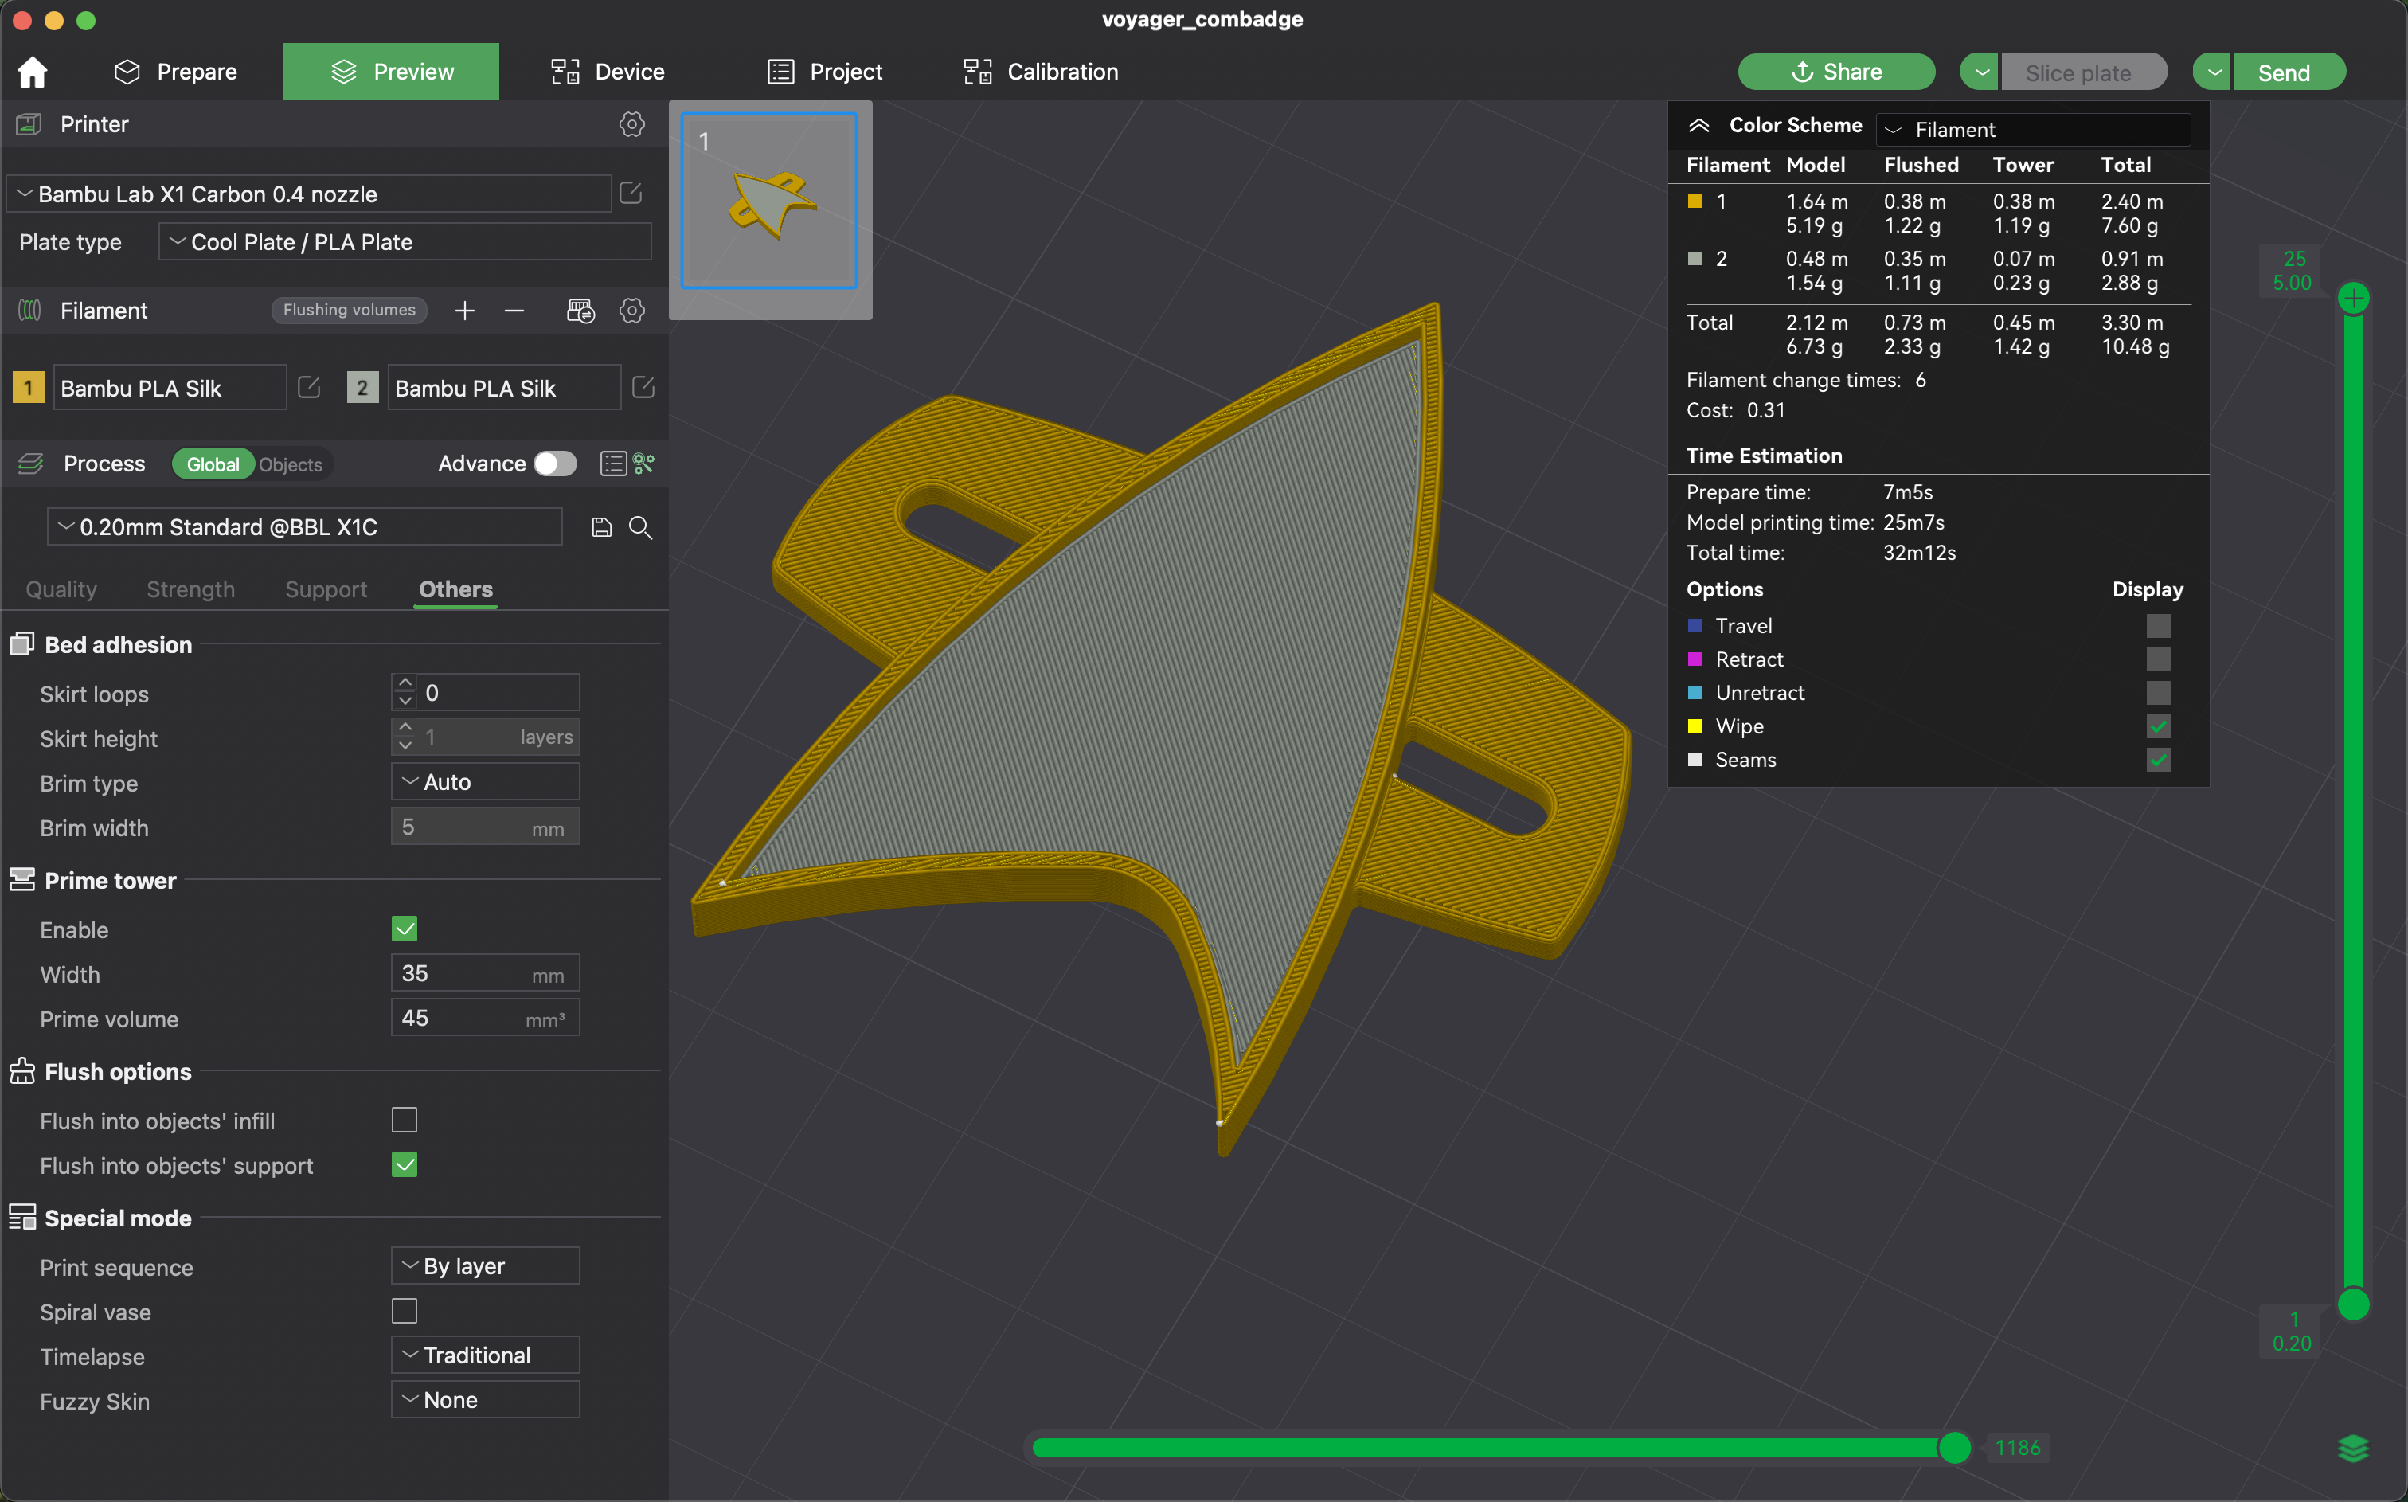2408x1502 pixels.
Task: Click the Filament section spool icon
Action: click(29, 311)
